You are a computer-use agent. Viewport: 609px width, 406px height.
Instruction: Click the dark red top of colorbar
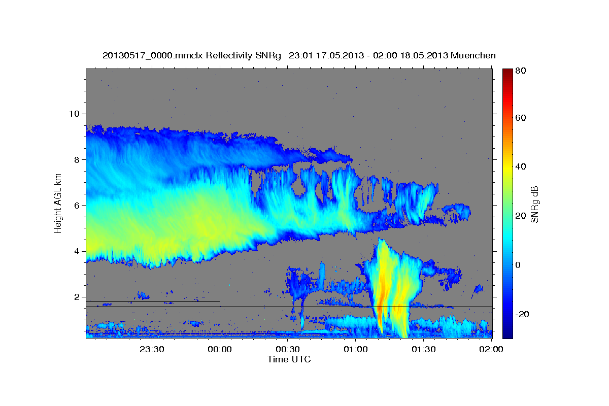(507, 74)
